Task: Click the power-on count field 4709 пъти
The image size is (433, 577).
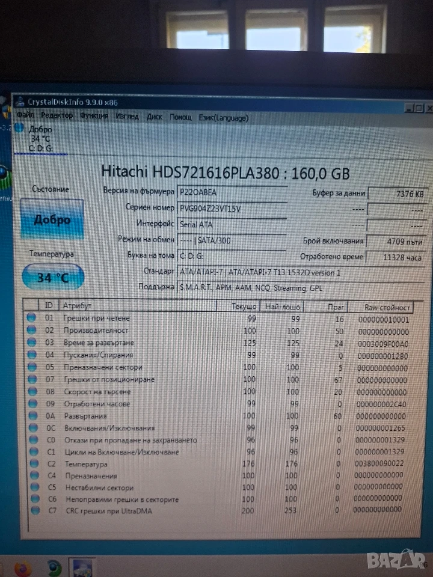Action: [396, 242]
